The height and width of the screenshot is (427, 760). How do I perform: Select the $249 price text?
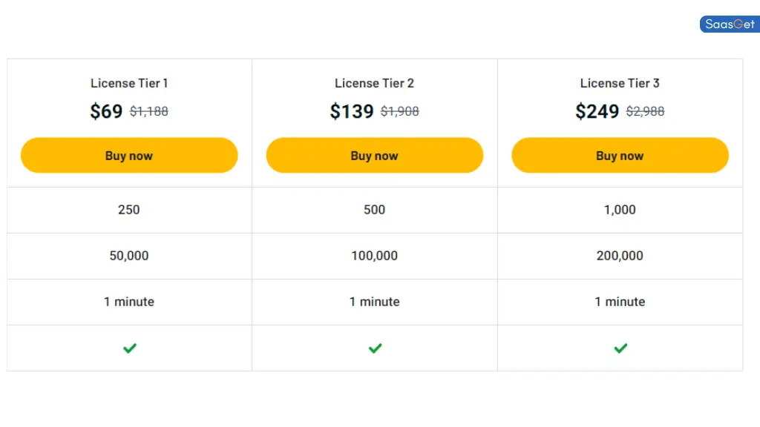click(596, 110)
